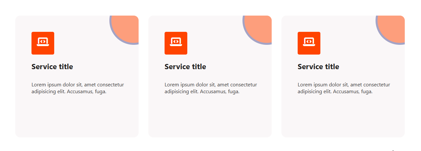Image resolution: width=421 pixels, height=151 pixels.
Task: Select the first service card's empty lower area
Action: click(77, 117)
